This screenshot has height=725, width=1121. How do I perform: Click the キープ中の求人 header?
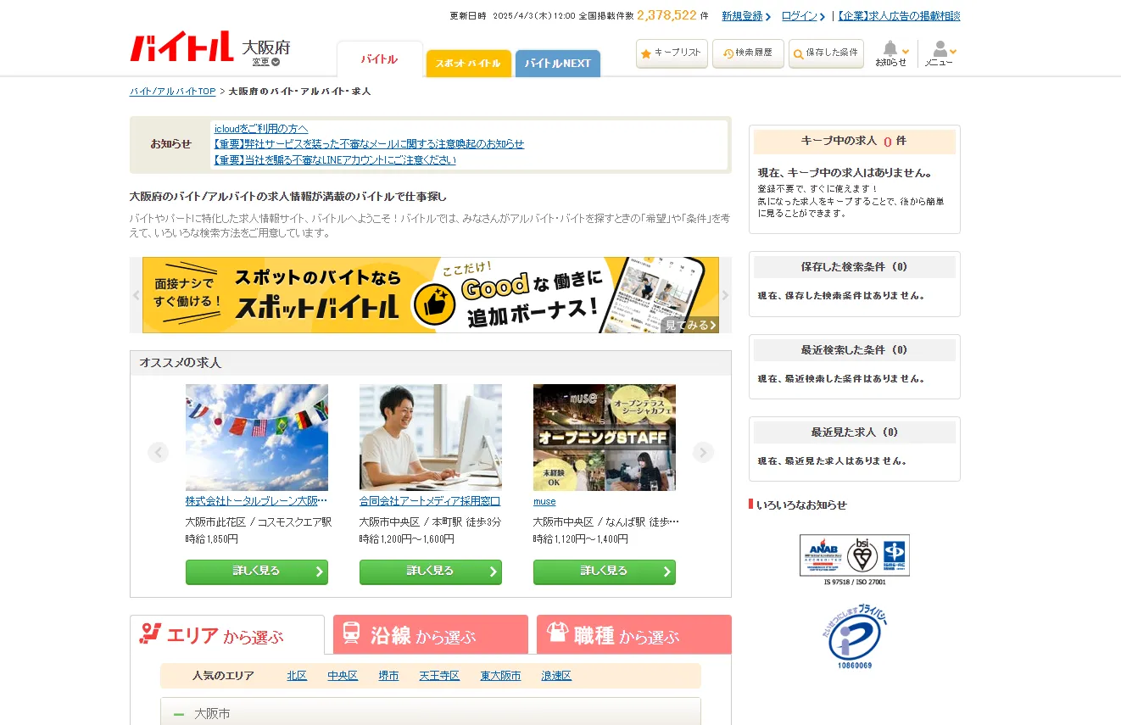(x=855, y=142)
